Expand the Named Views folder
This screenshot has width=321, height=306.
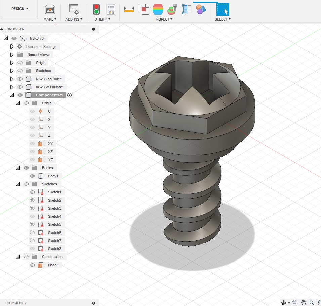pyautogui.click(x=12, y=55)
